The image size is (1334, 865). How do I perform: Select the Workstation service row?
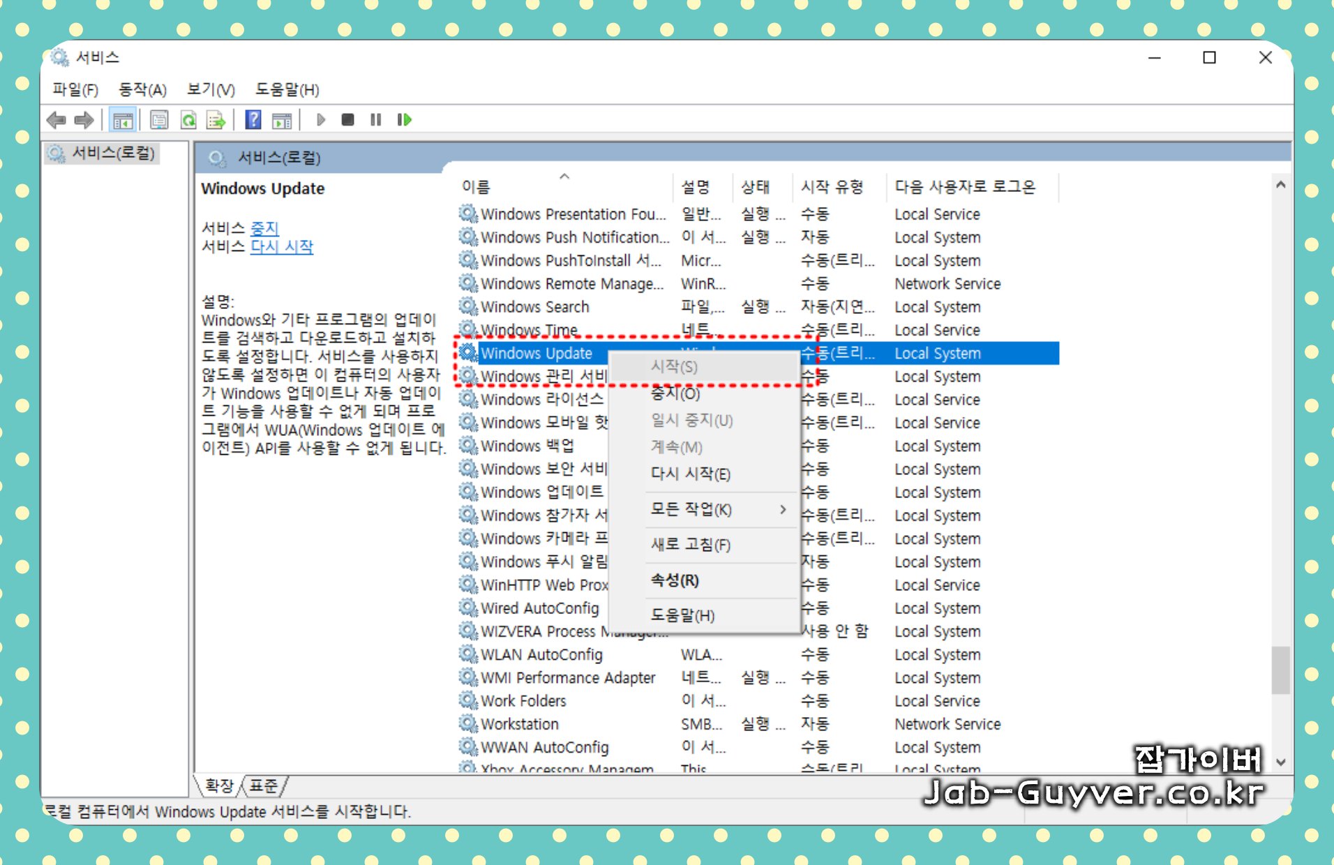758,724
